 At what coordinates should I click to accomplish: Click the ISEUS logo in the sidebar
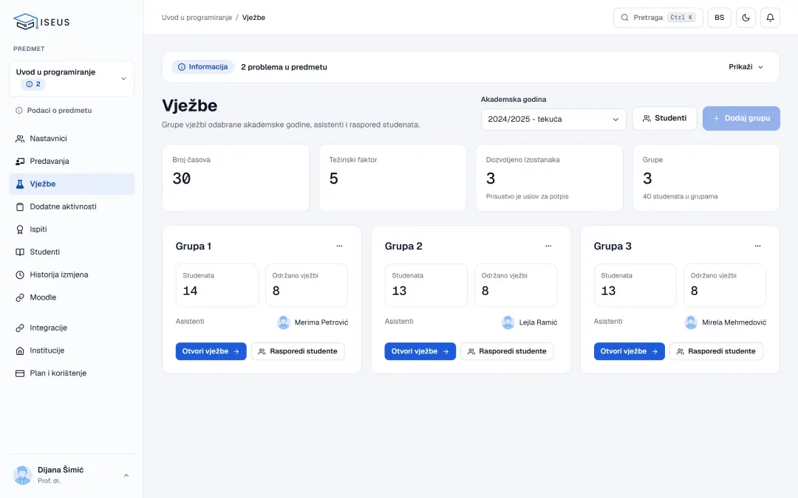coord(41,22)
